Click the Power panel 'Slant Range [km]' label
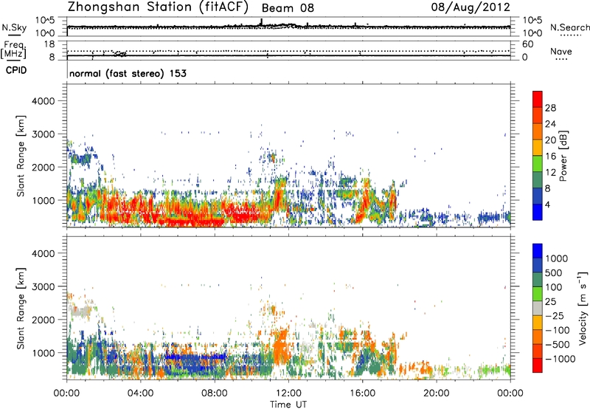The width and height of the screenshot is (590, 409). click(21, 156)
